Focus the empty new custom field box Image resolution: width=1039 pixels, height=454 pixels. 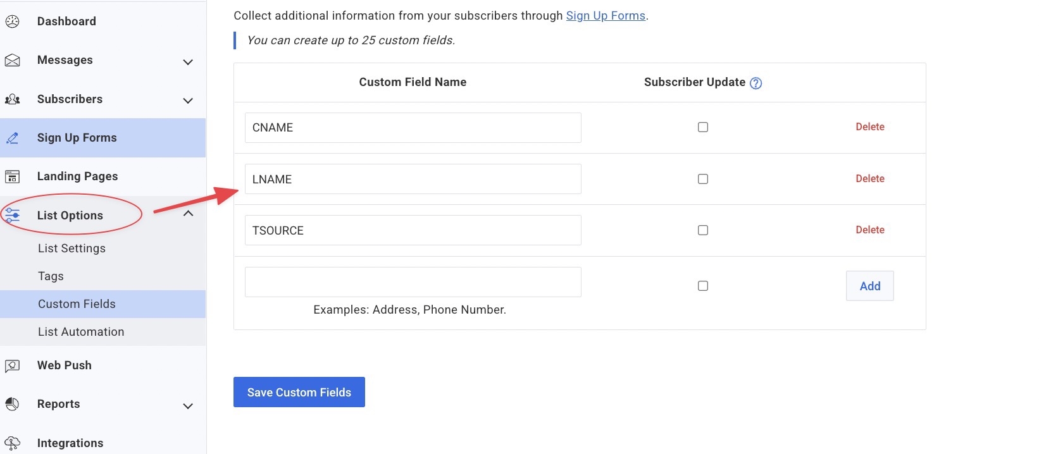413,282
